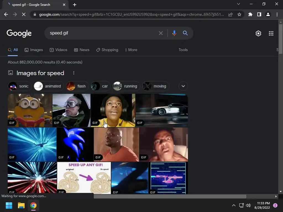Bookmark this page with the star icon
The width and height of the screenshot is (283, 212).
239,14
